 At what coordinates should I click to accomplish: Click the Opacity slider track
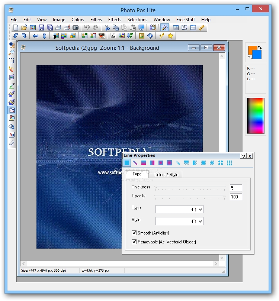coord(190,196)
